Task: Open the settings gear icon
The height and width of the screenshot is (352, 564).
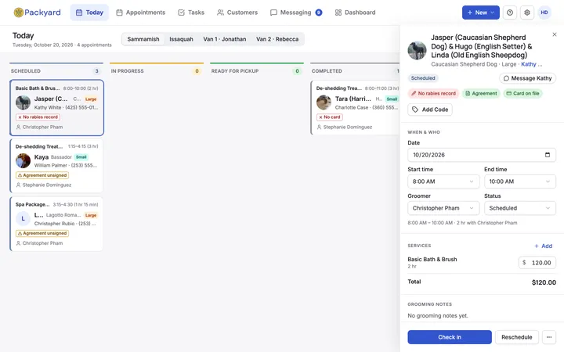Action: tap(527, 13)
